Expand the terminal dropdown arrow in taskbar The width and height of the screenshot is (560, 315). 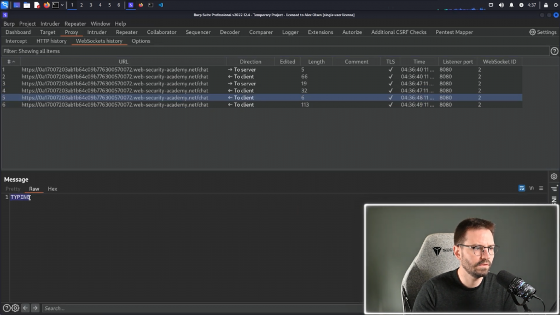tap(62, 5)
